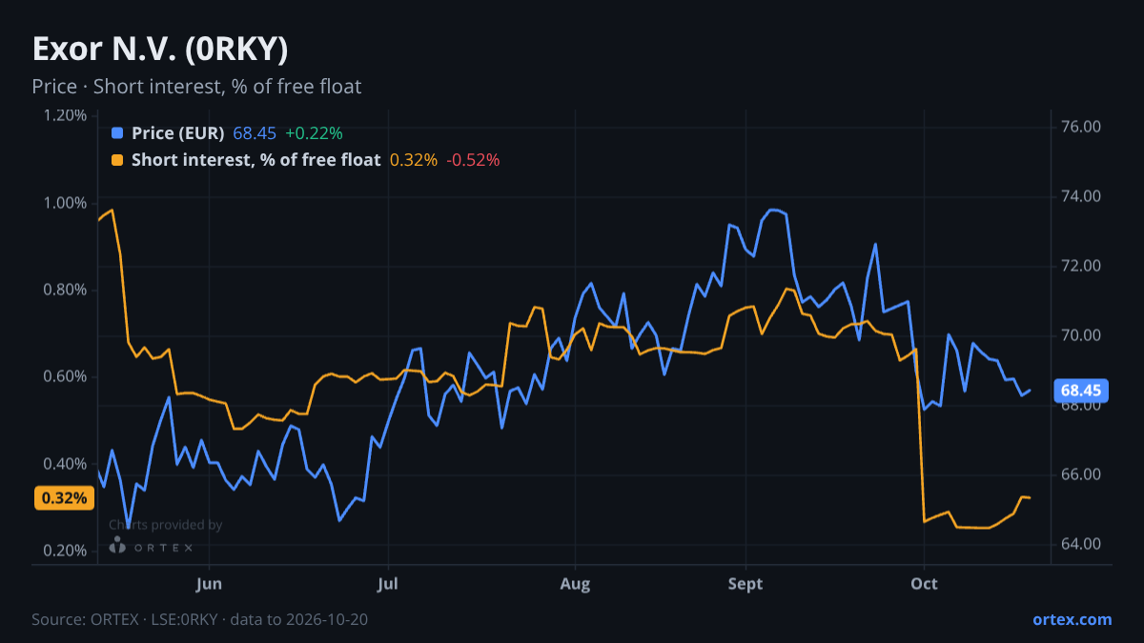1144x643 pixels.
Task: Click the 68.45 price value in the legend
Action: click(255, 133)
